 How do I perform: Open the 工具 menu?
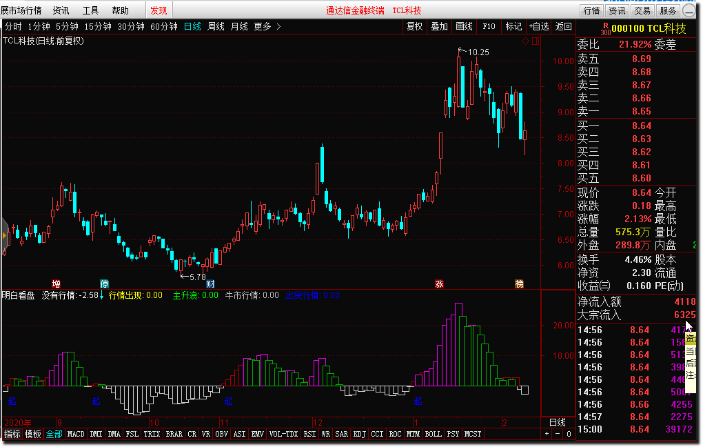click(90, 10)
